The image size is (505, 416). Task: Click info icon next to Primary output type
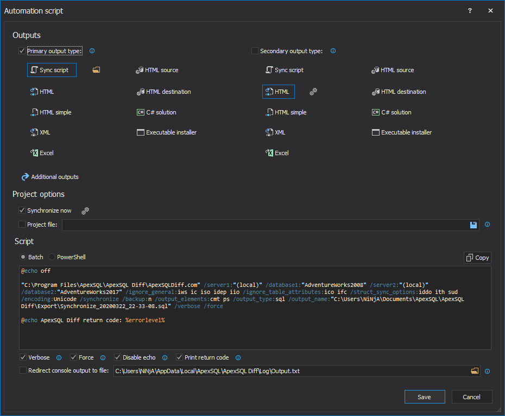[92, 51]
